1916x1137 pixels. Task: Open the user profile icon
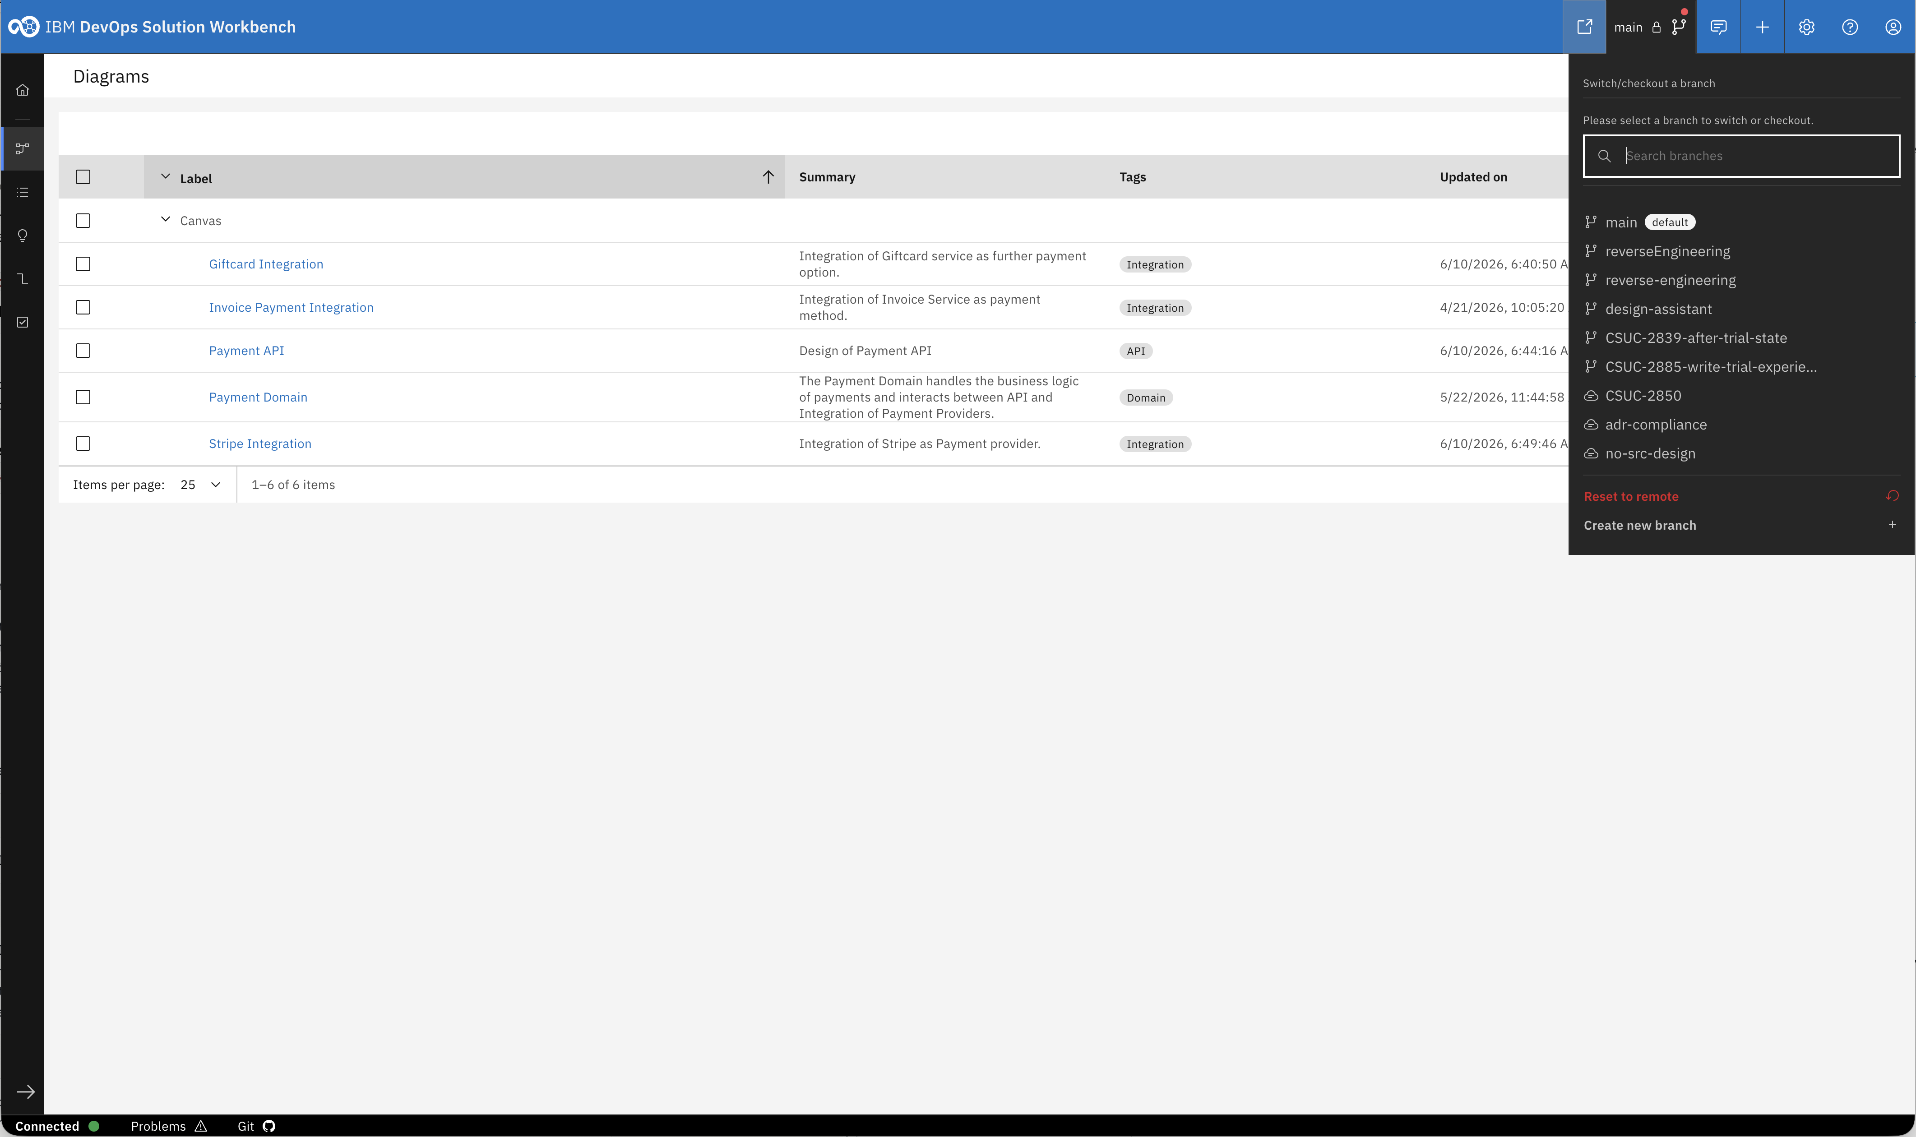[1893, 27]
